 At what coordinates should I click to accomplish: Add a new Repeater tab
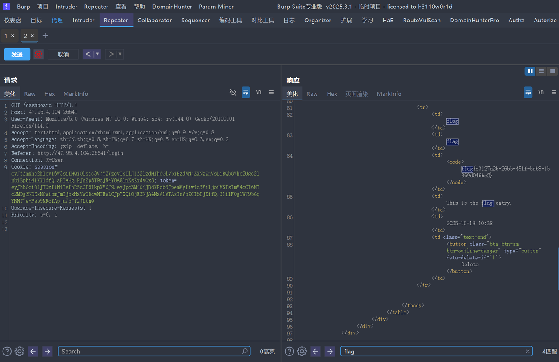(45, 35)
